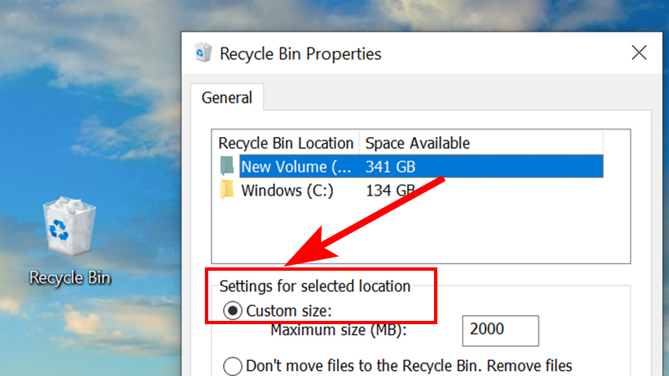The image size is (669, 376).
Task: Click the Don't move files to Recycle Bin label
Action: click(x=409, y=366)
